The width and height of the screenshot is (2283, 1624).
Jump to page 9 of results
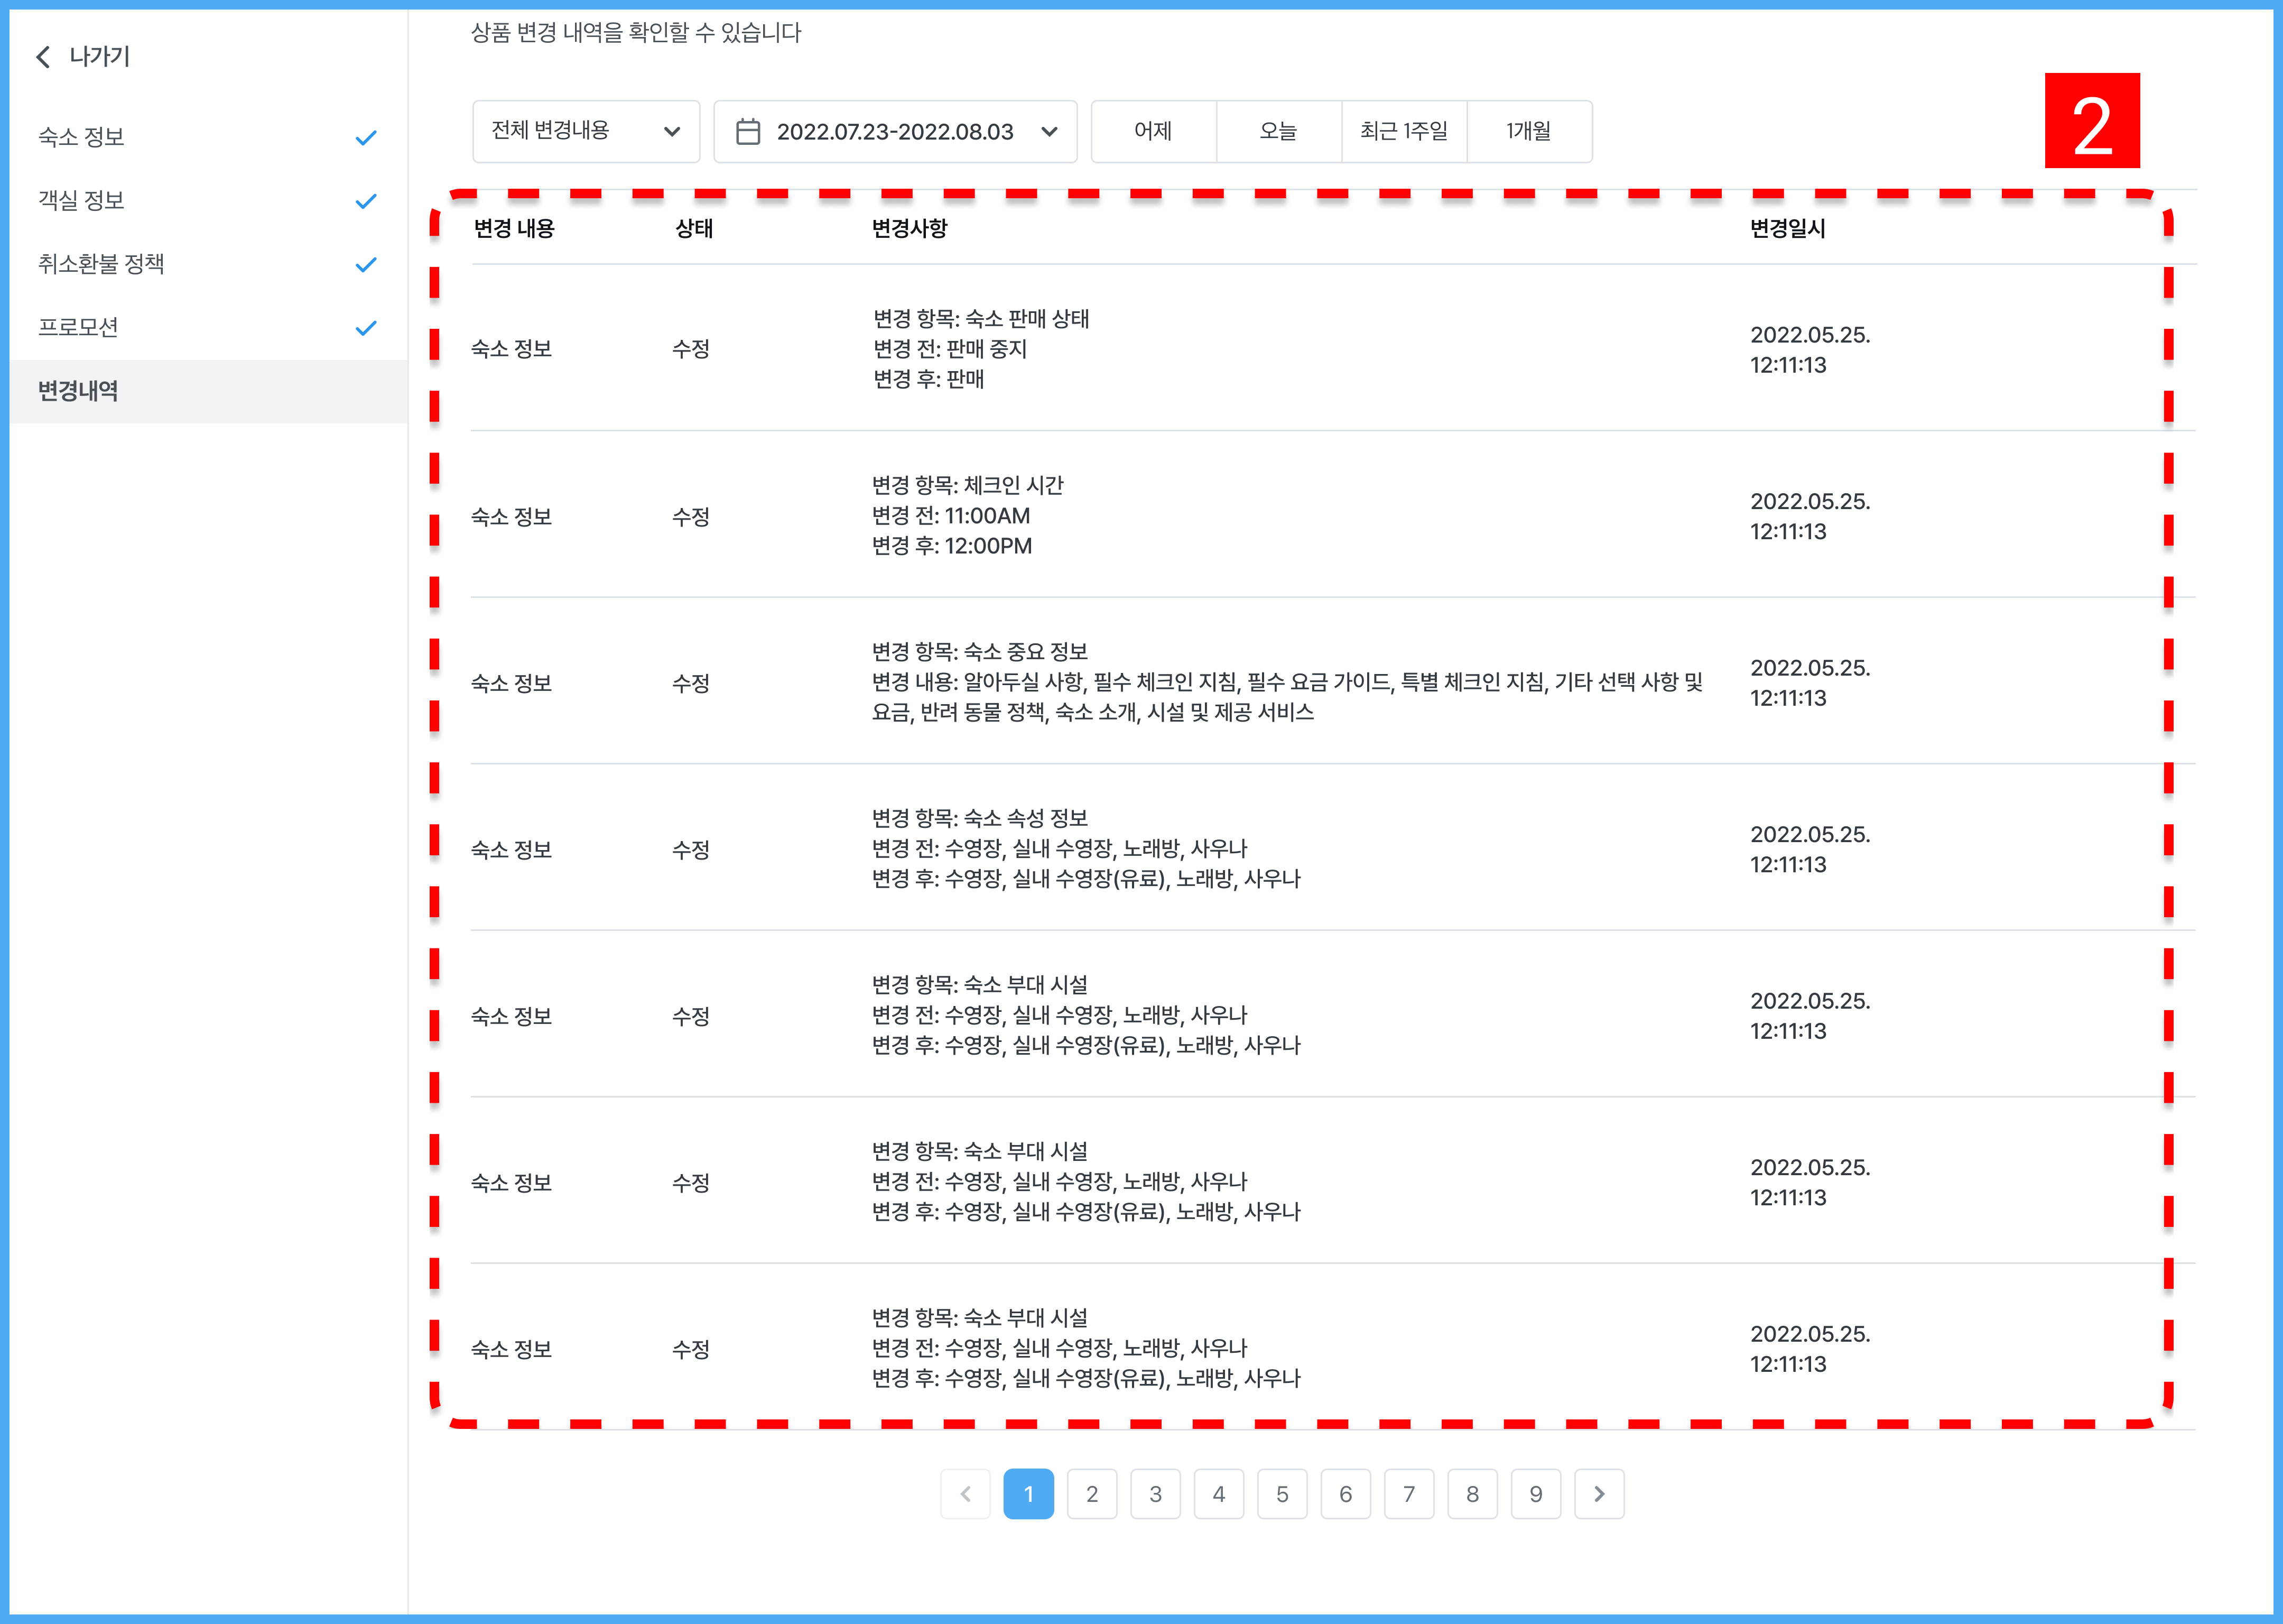(1535, 1493)
